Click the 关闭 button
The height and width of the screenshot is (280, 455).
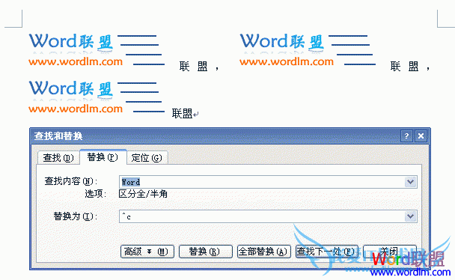[x=390, y=252]
